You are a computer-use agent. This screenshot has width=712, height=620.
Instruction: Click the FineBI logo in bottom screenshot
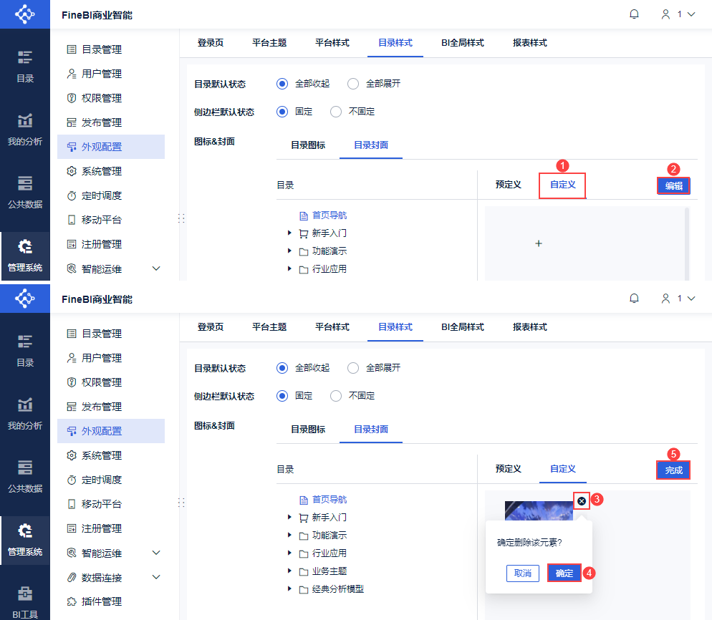(25, 299)
